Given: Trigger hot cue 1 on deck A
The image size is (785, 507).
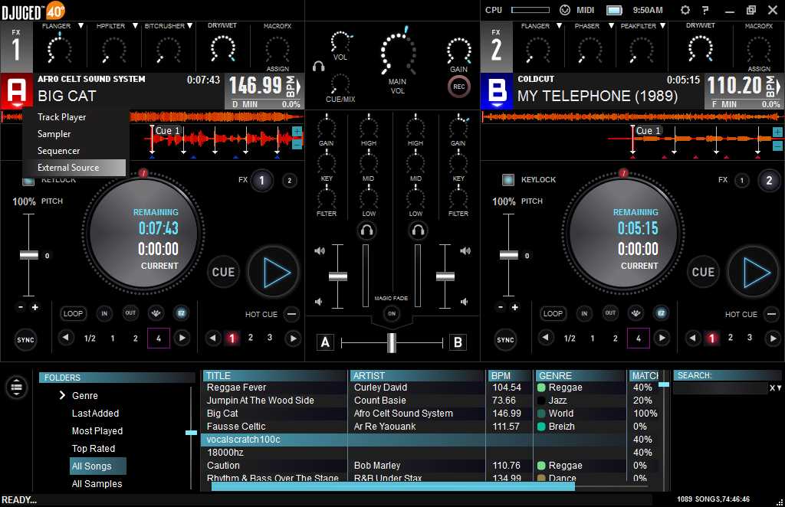Looking at the screenshot, I should (232, 338).
